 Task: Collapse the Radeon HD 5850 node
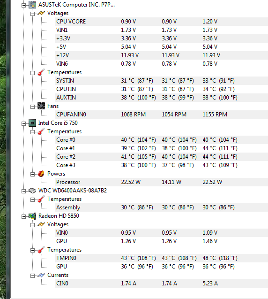[23, 216]
